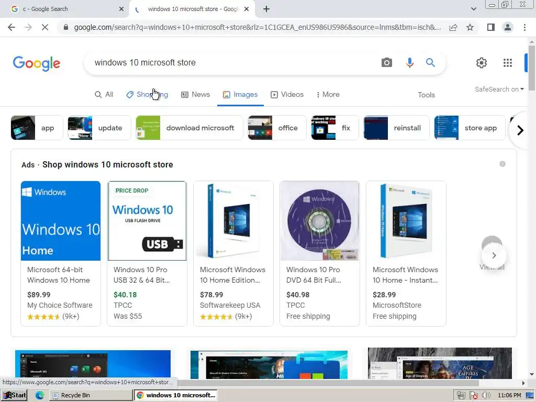This screenshot has height=402, width=536.
Task: Switch to the News tab
Action: (196, 95)
